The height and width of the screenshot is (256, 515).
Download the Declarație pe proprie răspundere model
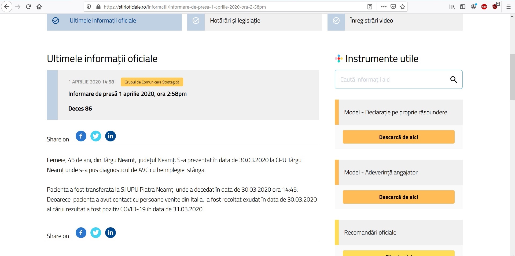coord(398,137)
